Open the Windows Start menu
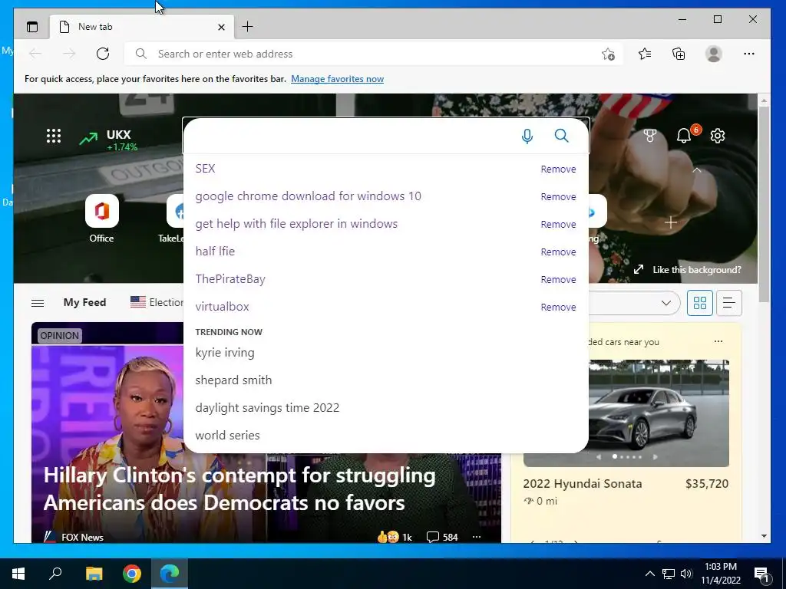This screenshot has width=786, height=589. (18, 574)
